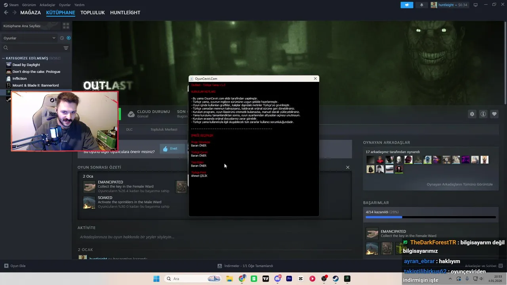The image size is (507, 285).
Task: Add Outlast to favorites heart
Action: [x=494, y=114]
